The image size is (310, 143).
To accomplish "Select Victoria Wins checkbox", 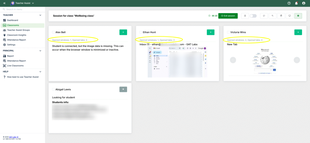I will 229,32.
